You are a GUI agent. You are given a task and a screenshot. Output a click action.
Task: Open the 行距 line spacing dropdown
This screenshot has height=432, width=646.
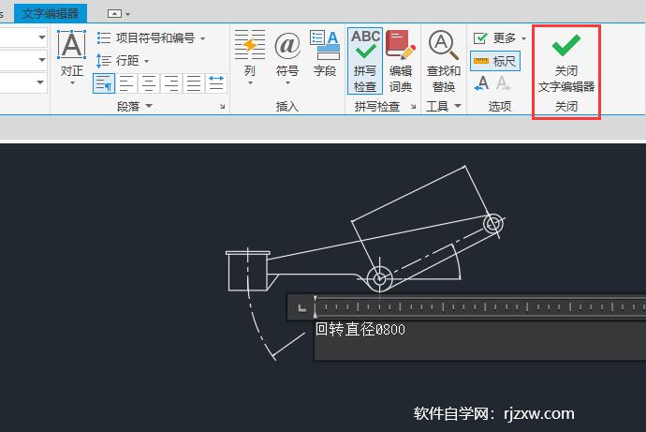pos(123,61)
